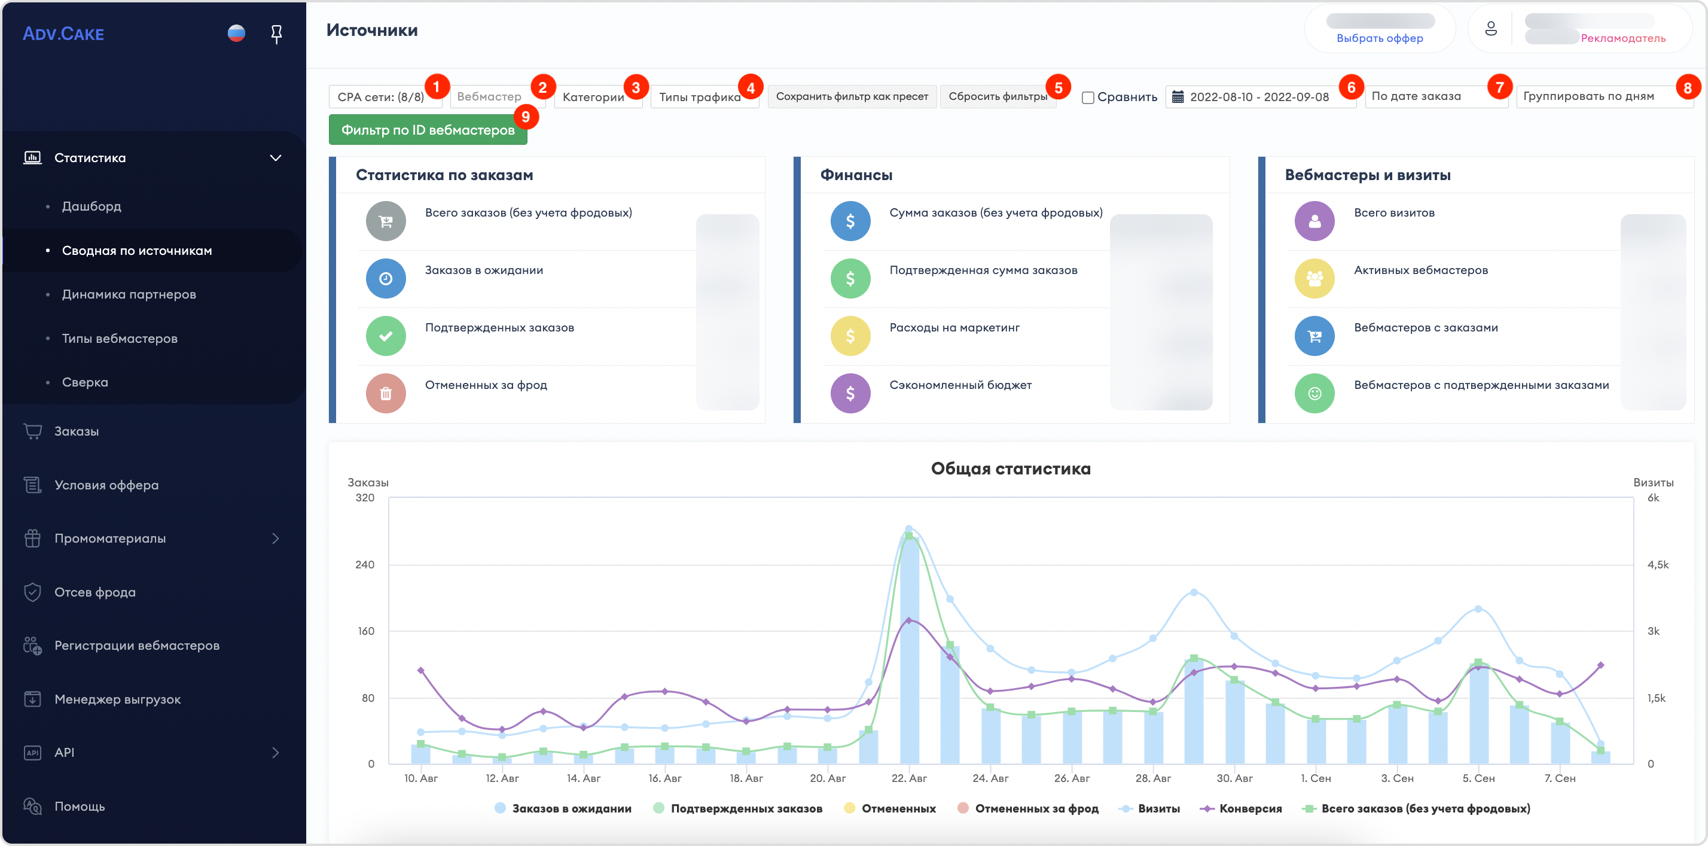Click the green dollar icon for Подтвержденная сумма
This screenshot has height=846, width=1708.
[850, 279]
